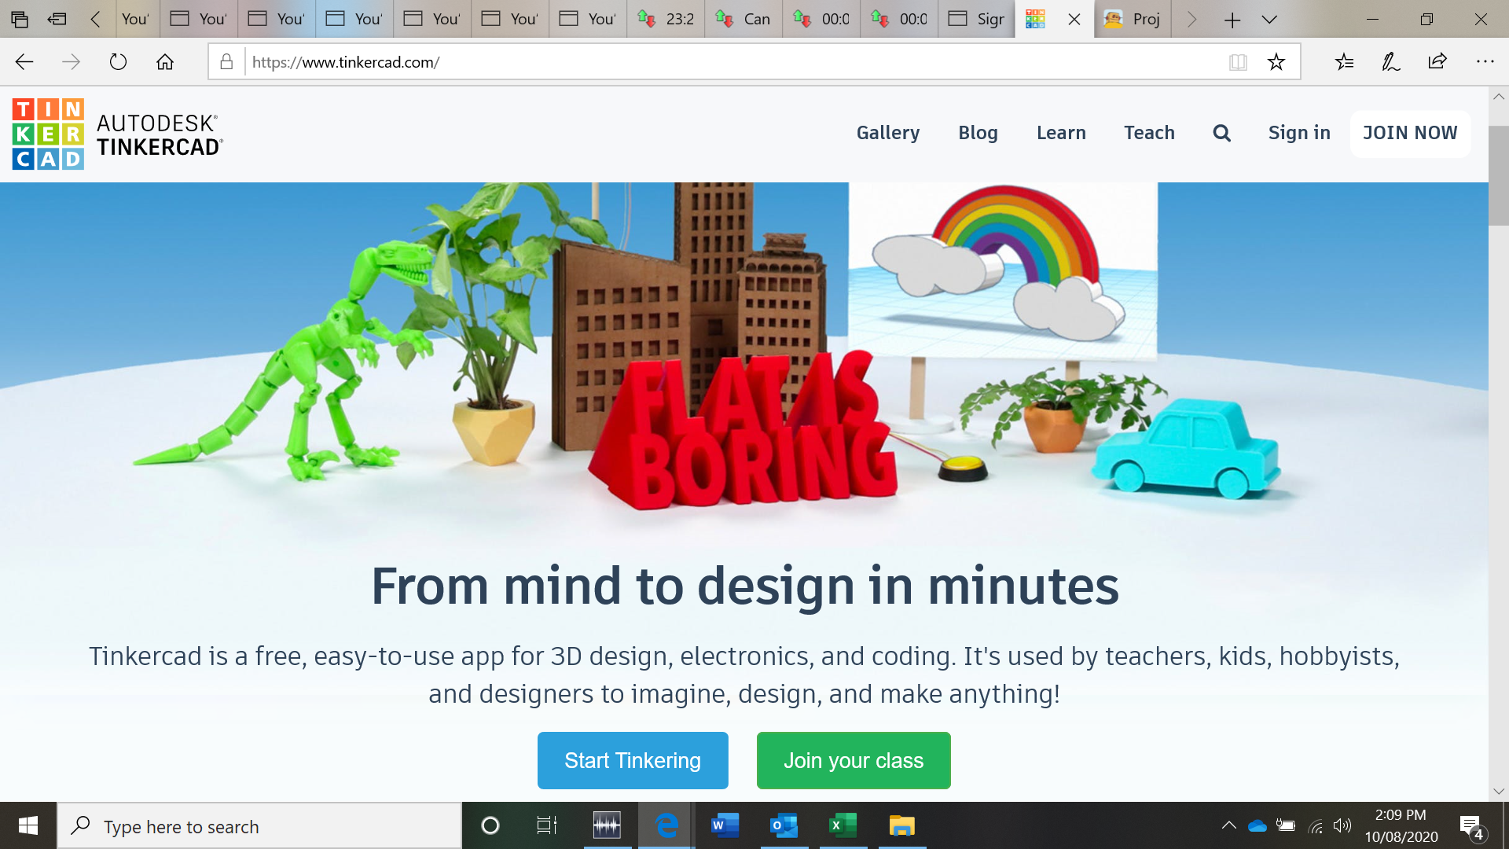Add page to favorites star

(1276, 62)
